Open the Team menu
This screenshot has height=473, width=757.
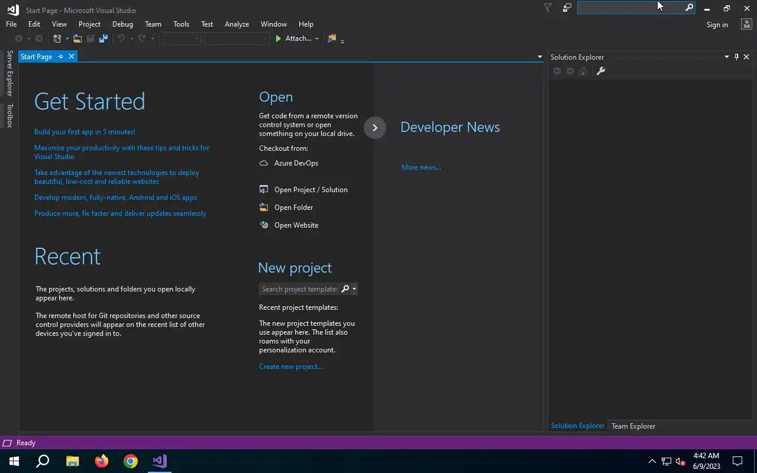click(x=153, y=24)
